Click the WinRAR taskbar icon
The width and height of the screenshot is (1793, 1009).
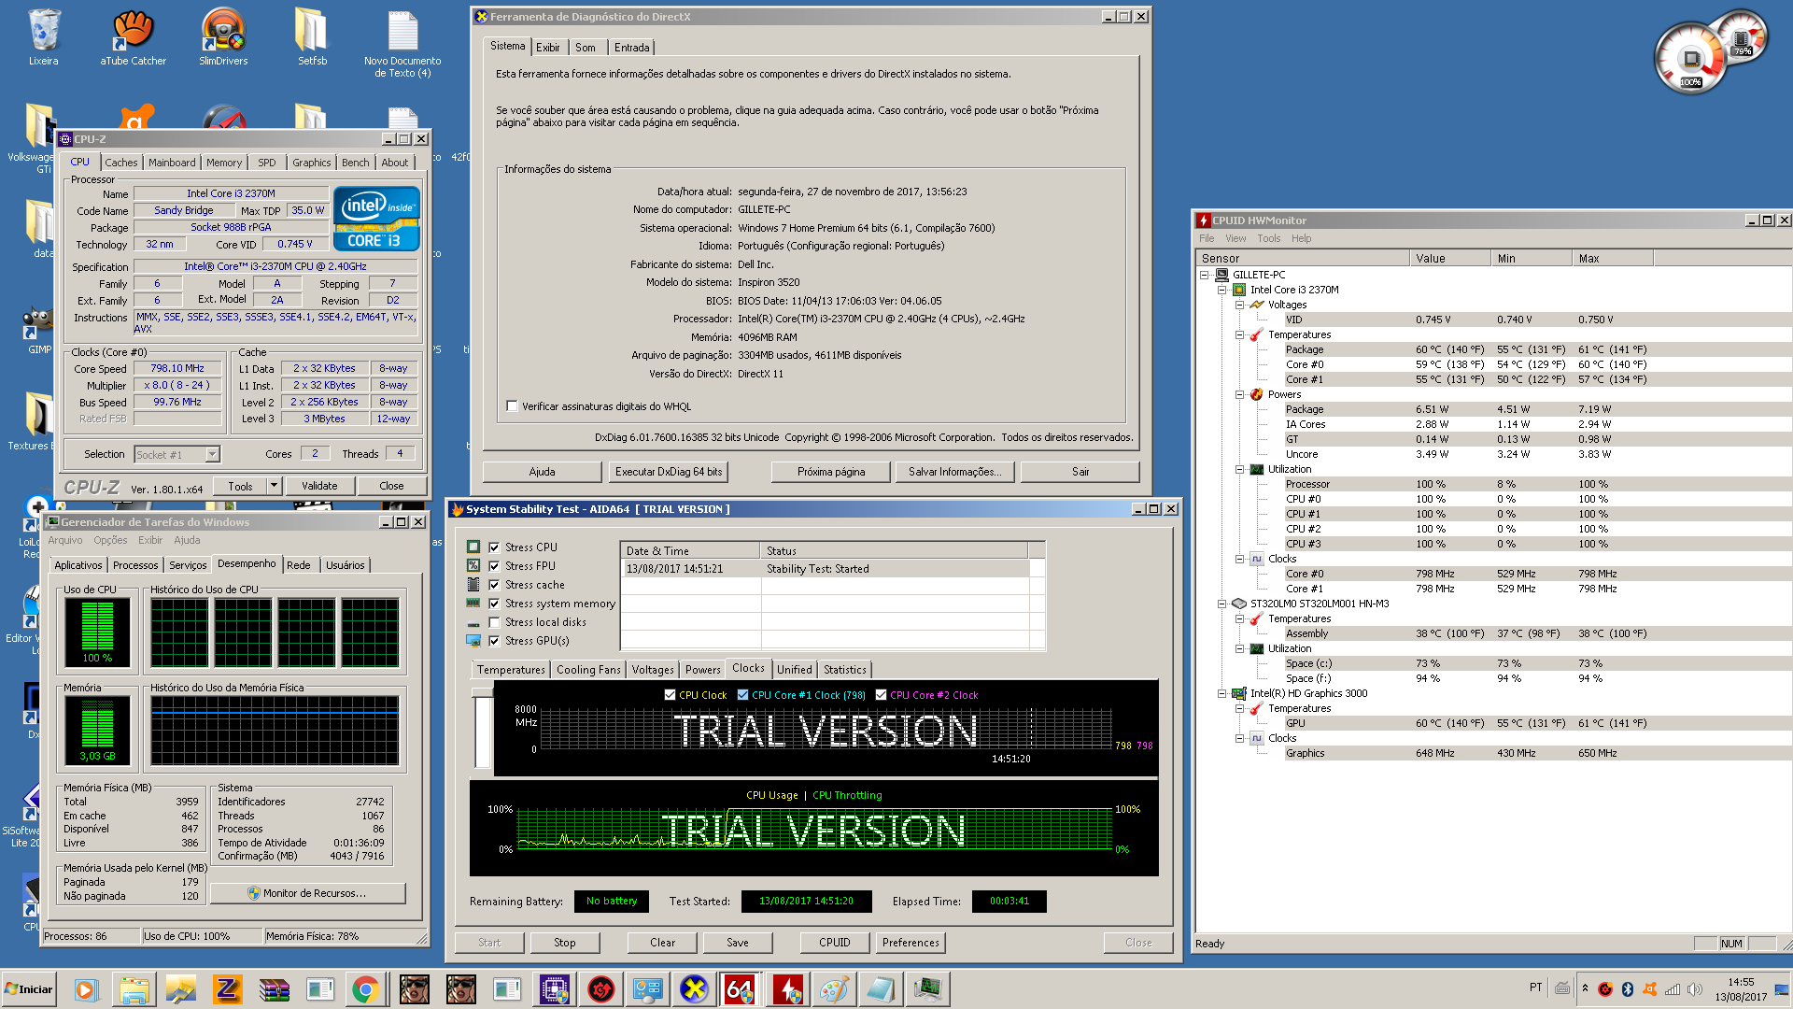click(274, 989)
